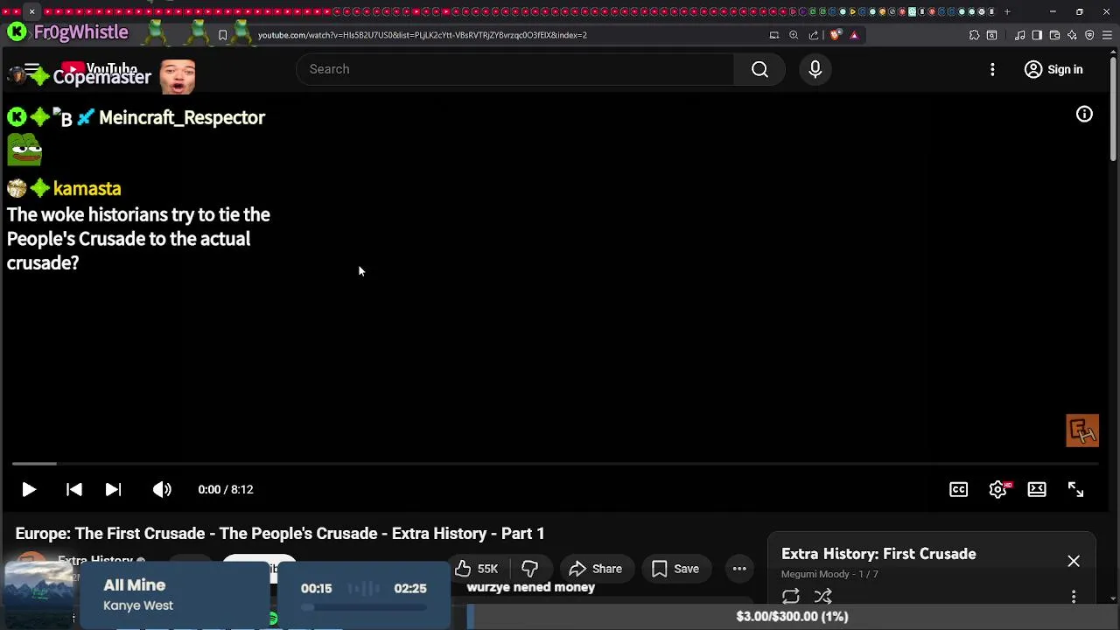Click the All Mine song progress bar
Image resolution: width=1120 pixels, height=630 pixels.
tap(363, 606)
